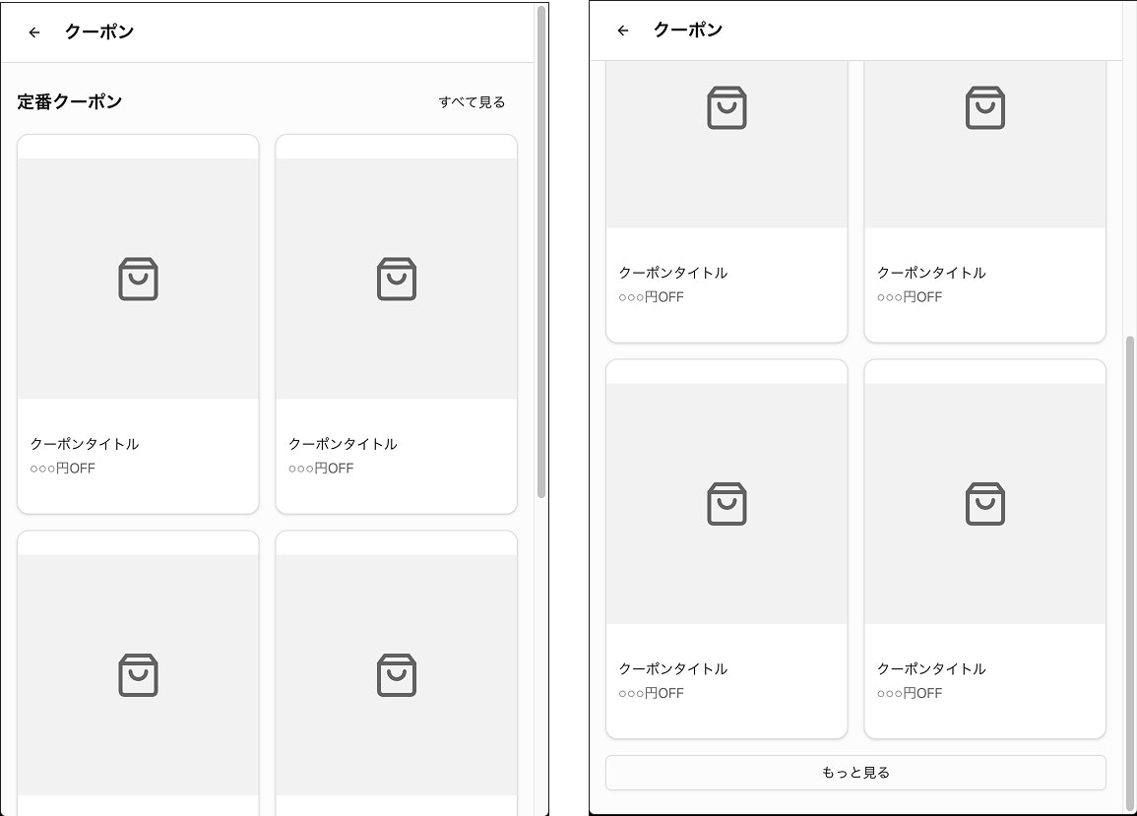Image resolution: width=1137 pixels, height=816 pixels.
Task: Click the 定番クーポン section heading
Action: tap(70, 101)
